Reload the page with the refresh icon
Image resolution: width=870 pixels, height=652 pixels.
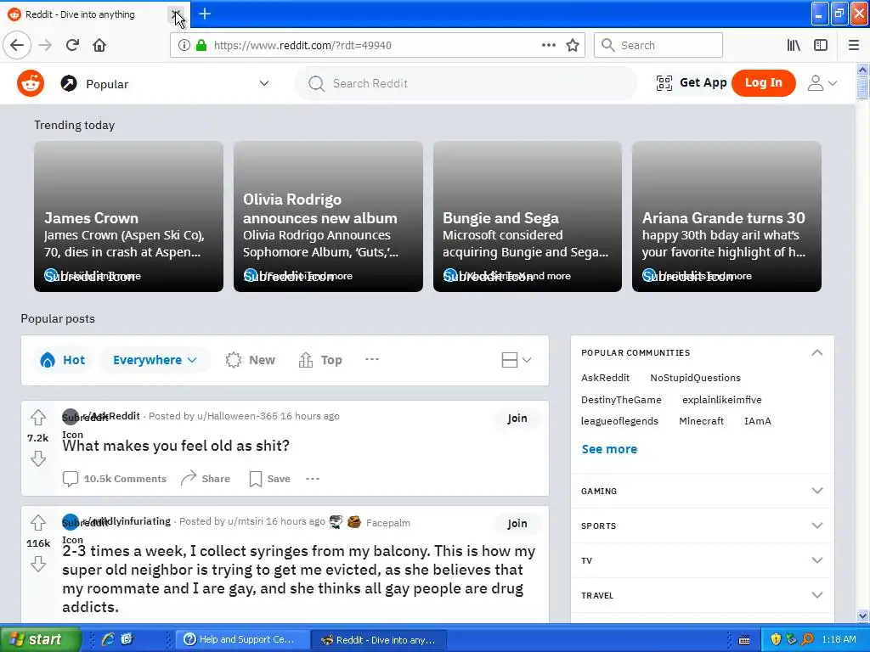72,45
